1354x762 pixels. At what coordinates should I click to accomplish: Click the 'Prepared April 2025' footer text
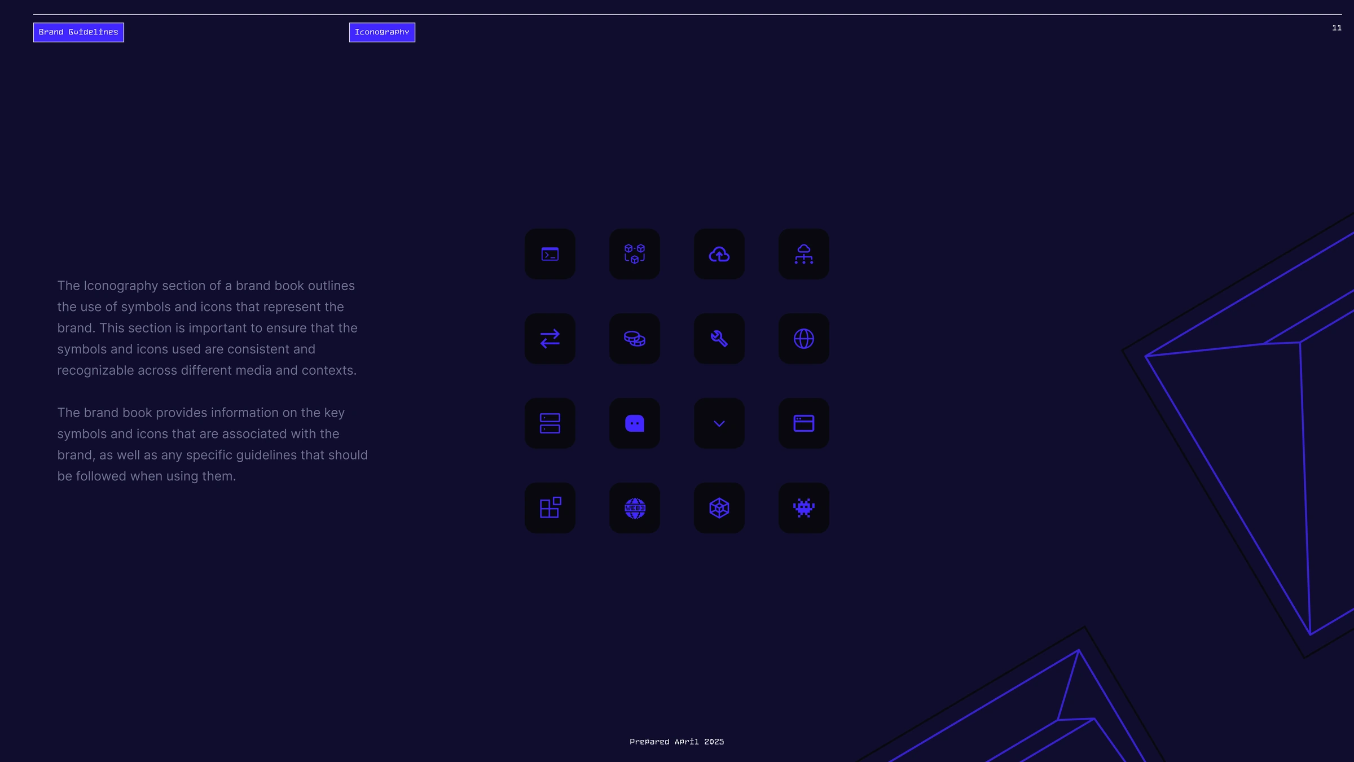click(677, 742)
